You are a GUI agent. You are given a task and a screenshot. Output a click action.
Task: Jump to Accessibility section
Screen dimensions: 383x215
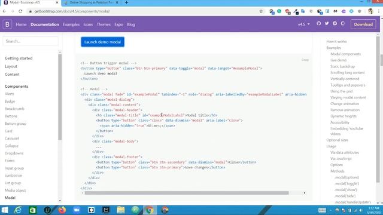tap(340, 122)
